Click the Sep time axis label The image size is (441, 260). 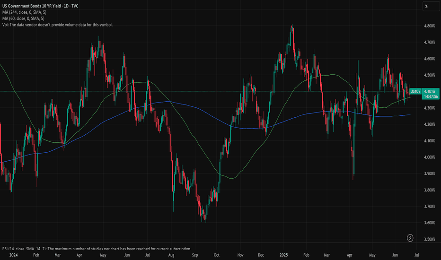click(195, 255)
